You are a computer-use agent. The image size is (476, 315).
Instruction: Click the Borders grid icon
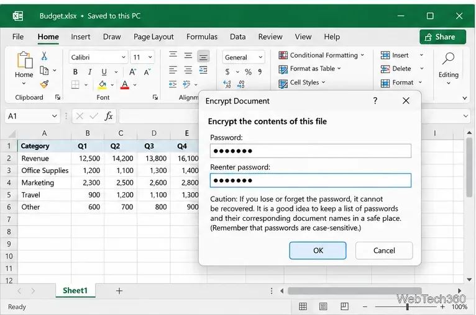tap(75, 84)
